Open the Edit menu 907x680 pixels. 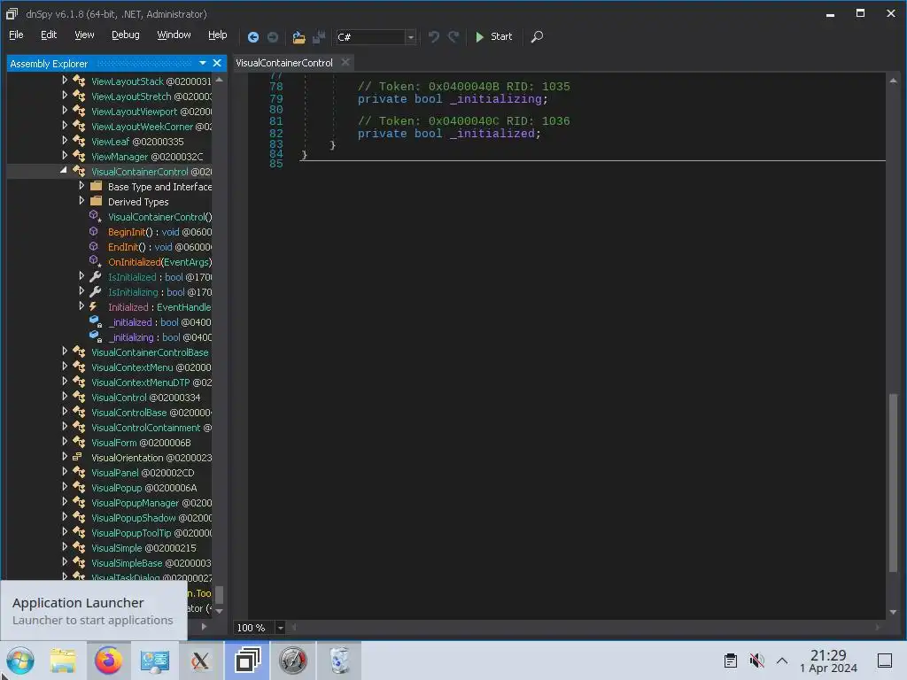coord(49,35)
